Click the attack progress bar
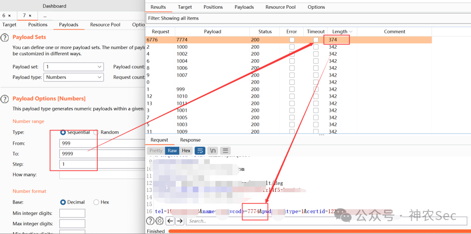The image size is (471, 234). (320, 231)
